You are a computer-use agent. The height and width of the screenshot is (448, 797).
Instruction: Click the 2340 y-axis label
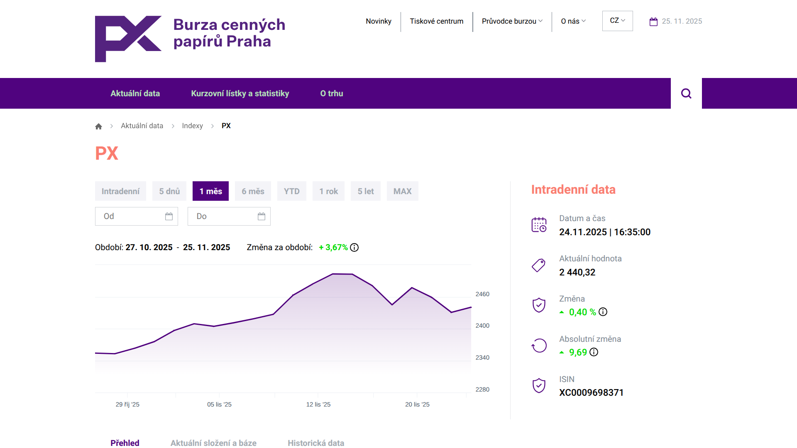[482, 358]
